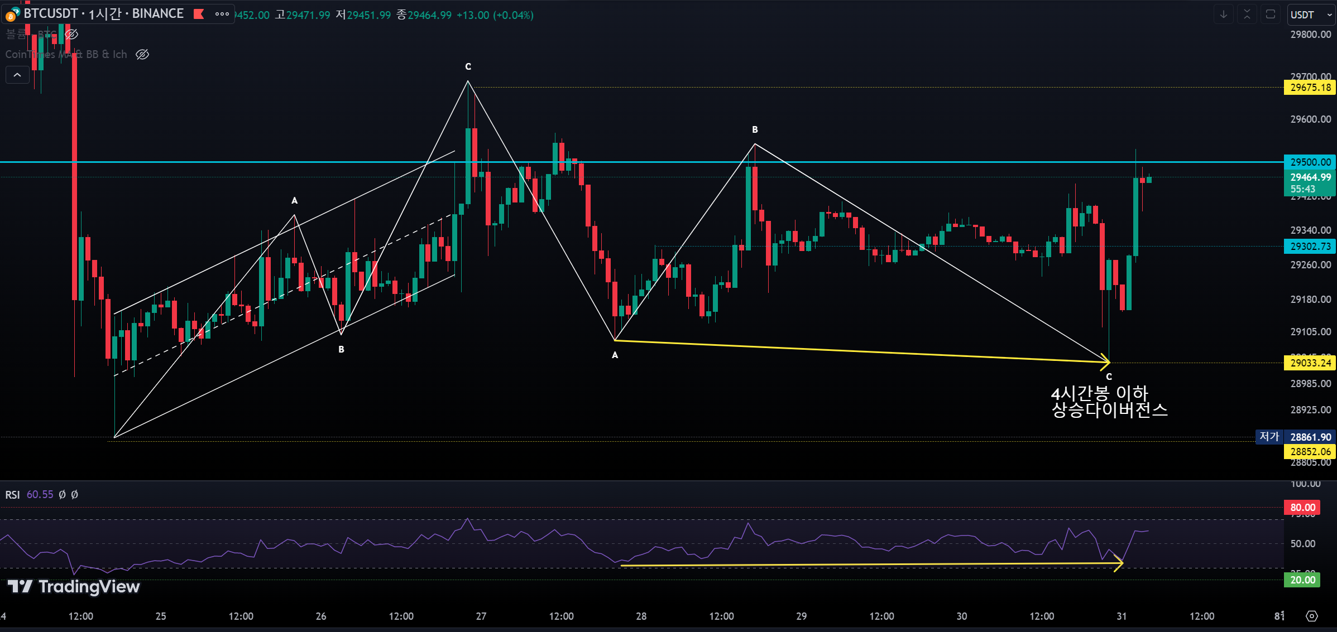Toggle visibility of the Volume BTC indicator
The width and height of the screenshot is (1337, 632).
coord(71,35)
